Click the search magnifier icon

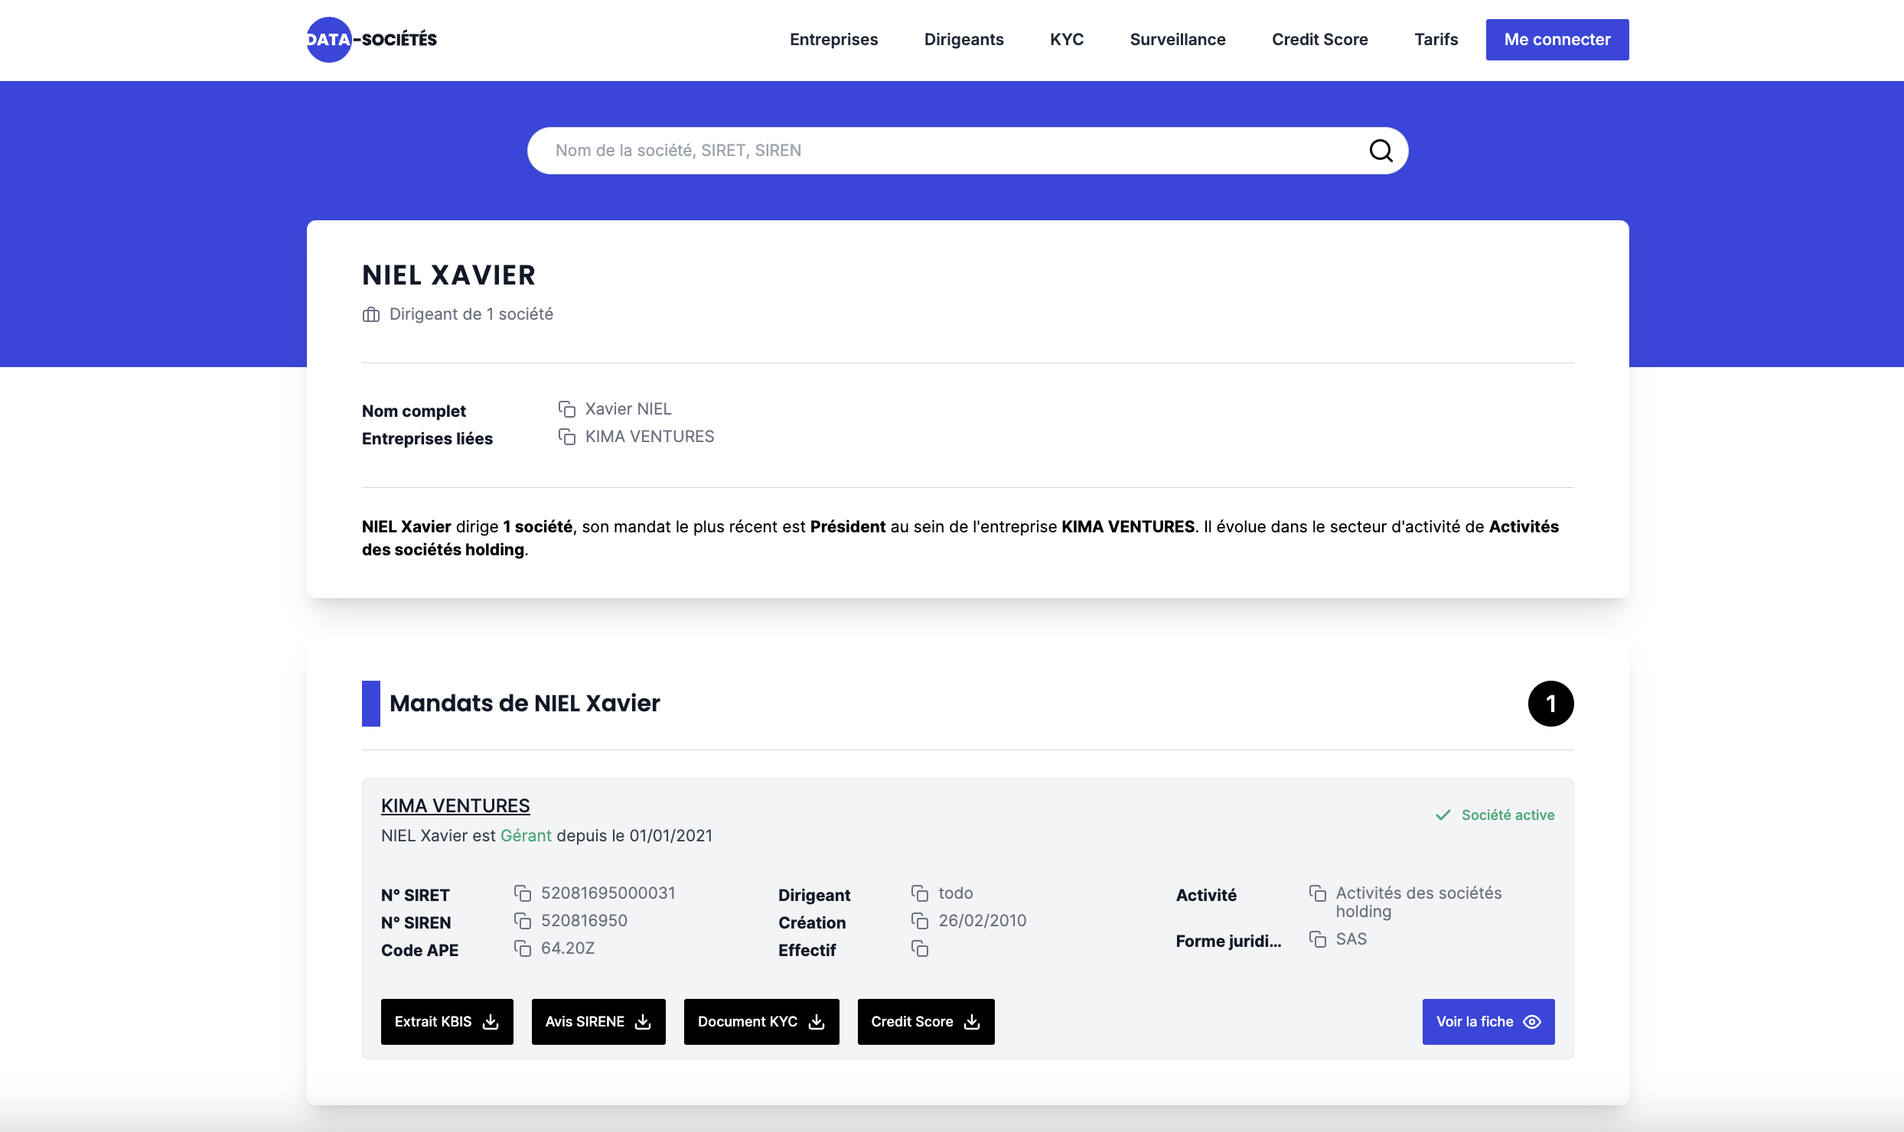pos(1381,151)
